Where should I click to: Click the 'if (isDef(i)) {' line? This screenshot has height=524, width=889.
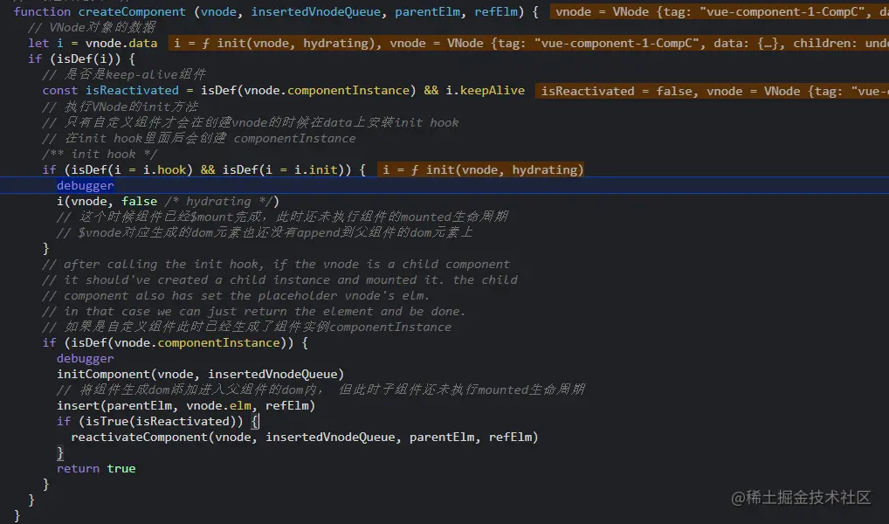(81, 59)
